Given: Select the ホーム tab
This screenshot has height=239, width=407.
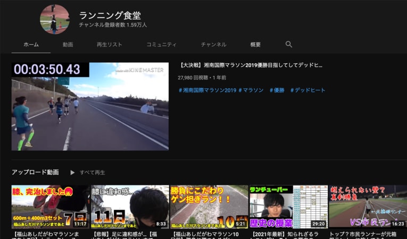Looking at the screenshot, I should [x=31, y=45].
